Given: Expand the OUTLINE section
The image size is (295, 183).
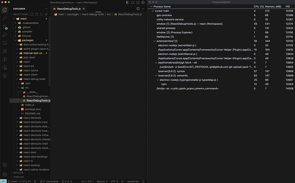Looking at the screenshot, I should (18, 173).
